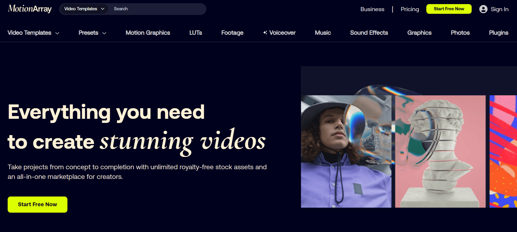Select Music in navigation bar
The width and height of the screenshot is (517, 232).
323,33
